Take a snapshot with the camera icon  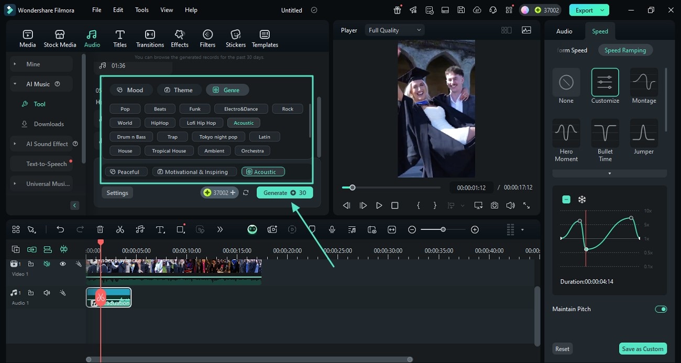coord(495,206)
